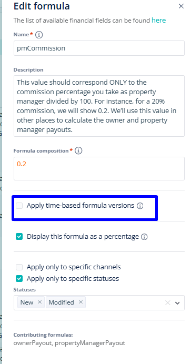Screen dimensions: 191x364
Task: Uncheck Display this formula as a percentage
Action: coord(19,237)
